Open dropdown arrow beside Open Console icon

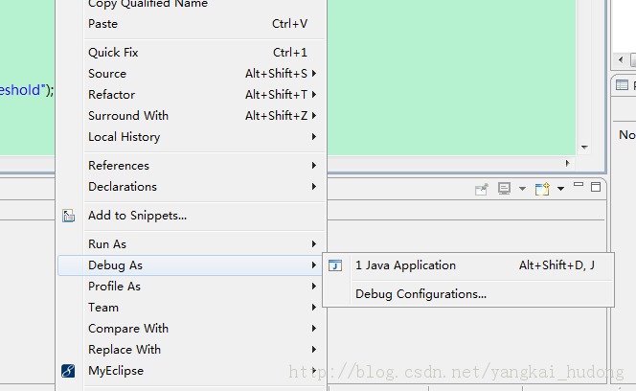coord(560,189)
